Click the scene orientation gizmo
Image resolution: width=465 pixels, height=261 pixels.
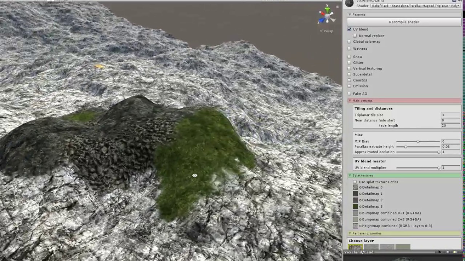pos(327,15)
